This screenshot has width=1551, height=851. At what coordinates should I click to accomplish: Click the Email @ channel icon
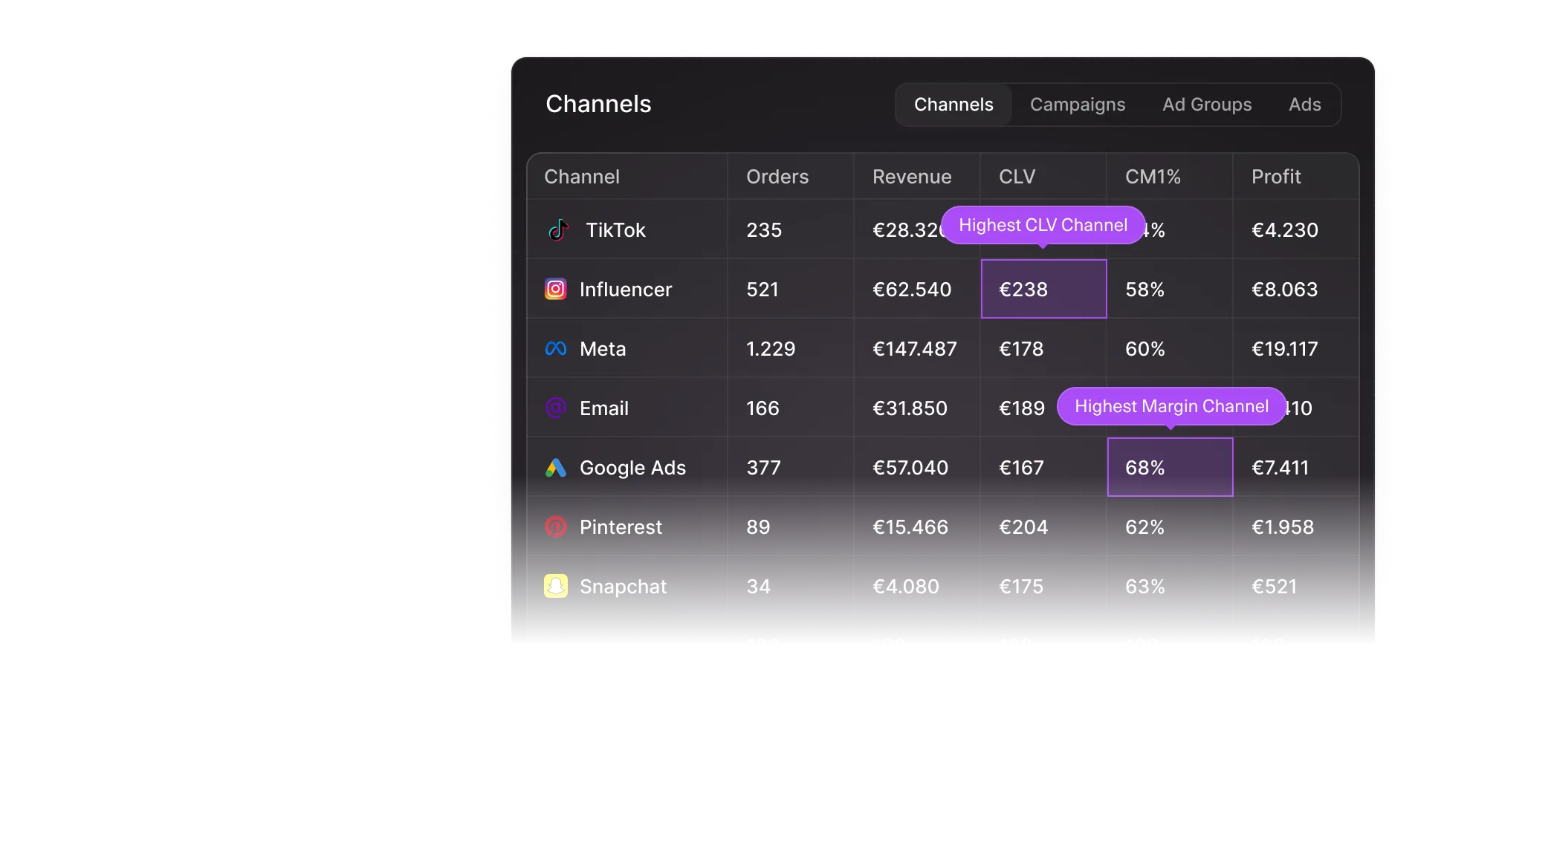tap(556, 408)
